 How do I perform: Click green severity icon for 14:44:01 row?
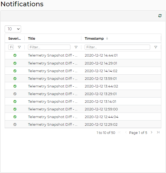15,55
